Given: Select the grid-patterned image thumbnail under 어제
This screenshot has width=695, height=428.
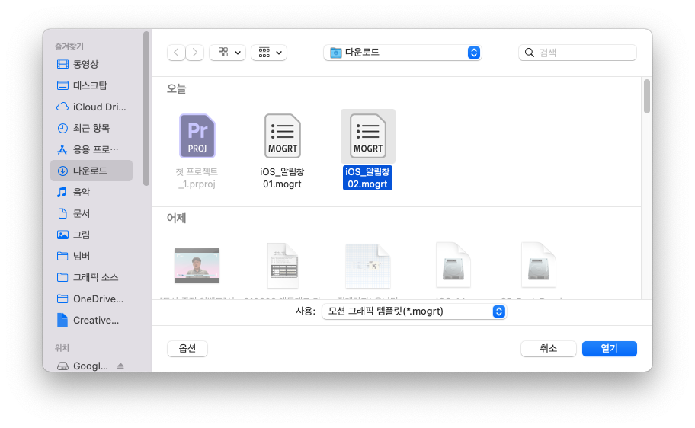Looking at the screenshot, I should [x=368, y=265].
